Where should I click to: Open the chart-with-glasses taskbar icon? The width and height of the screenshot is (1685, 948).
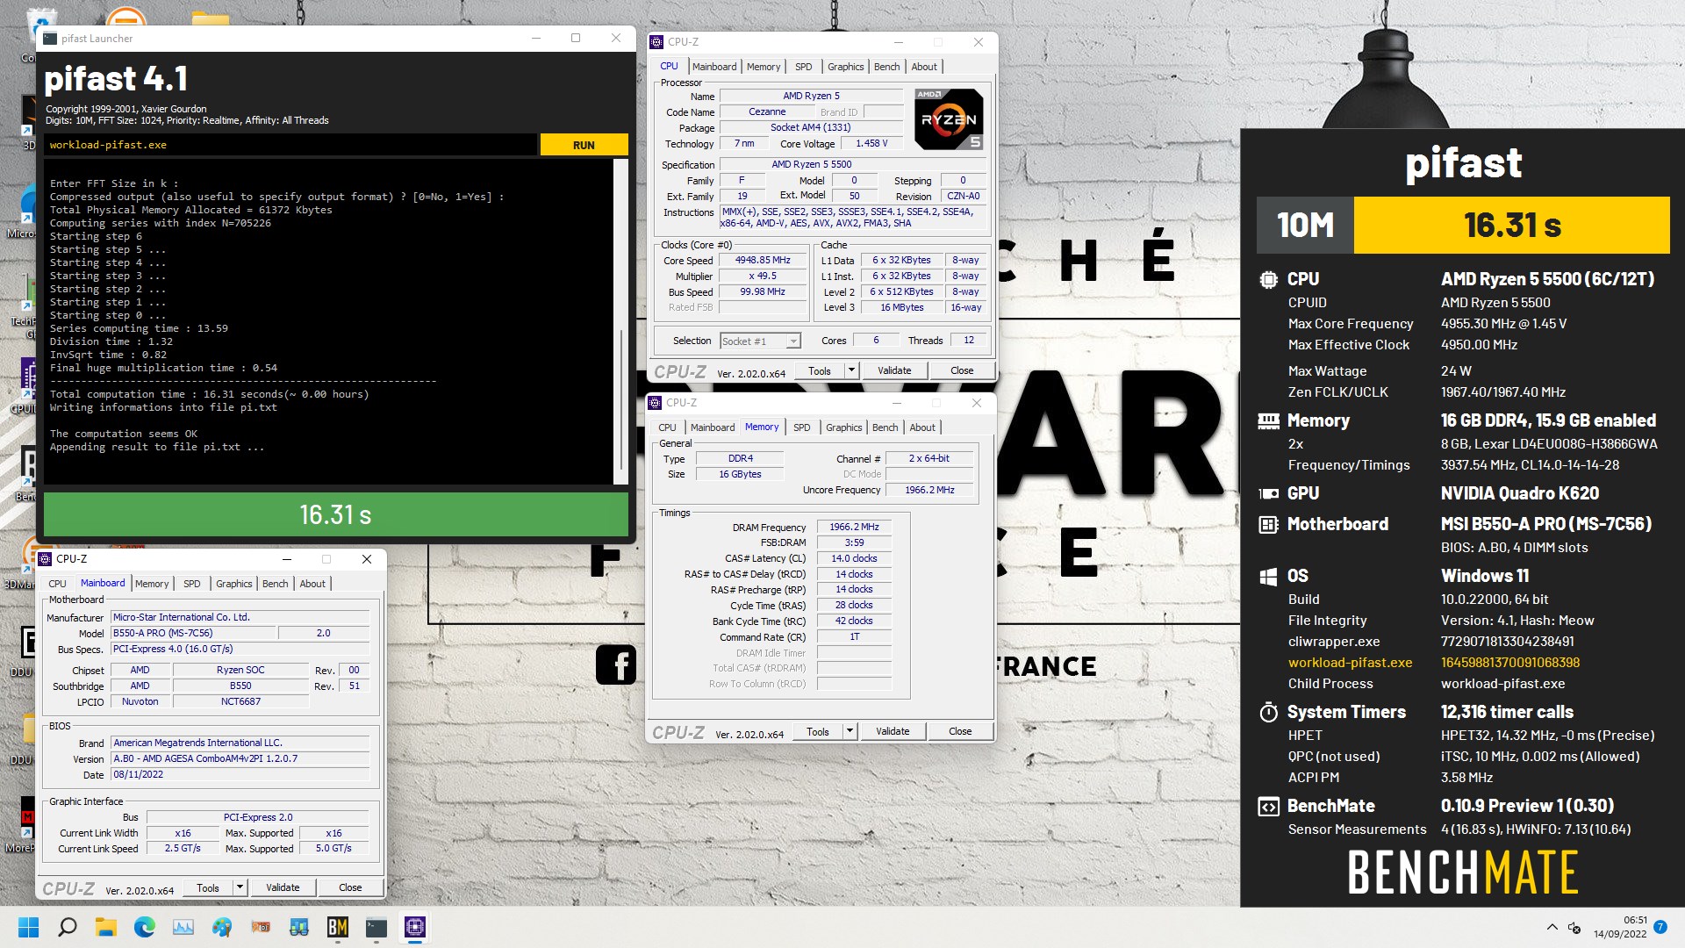coord(299,927)
